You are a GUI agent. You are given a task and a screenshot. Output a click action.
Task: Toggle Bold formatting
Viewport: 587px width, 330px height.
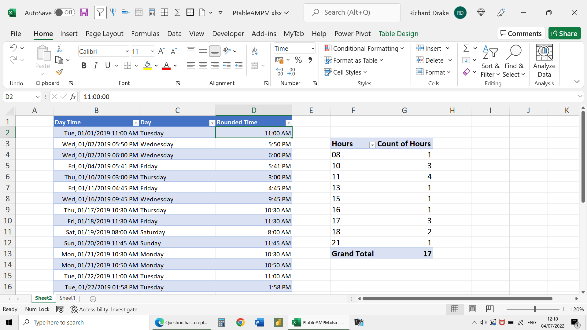pos(84,65)
